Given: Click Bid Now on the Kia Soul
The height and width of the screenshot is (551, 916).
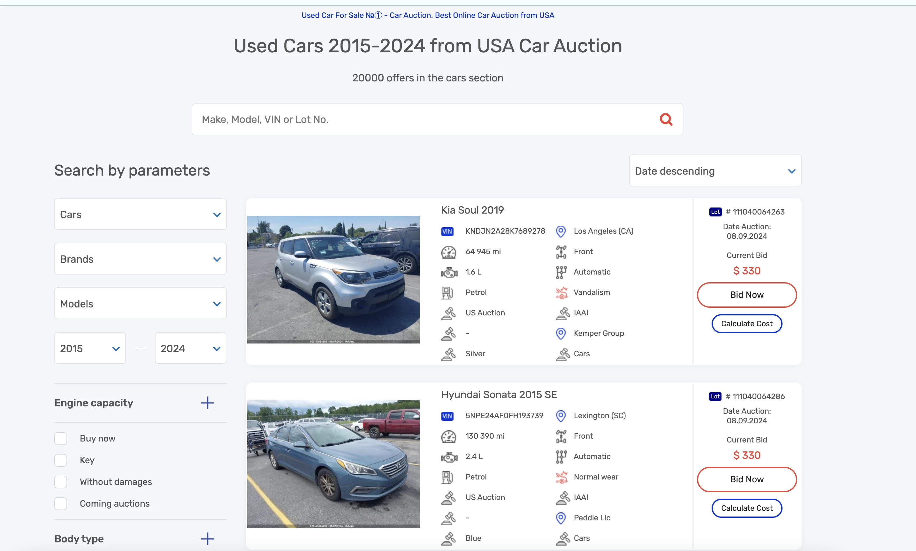Looking at the screenshot, I should tap(746, 294).
